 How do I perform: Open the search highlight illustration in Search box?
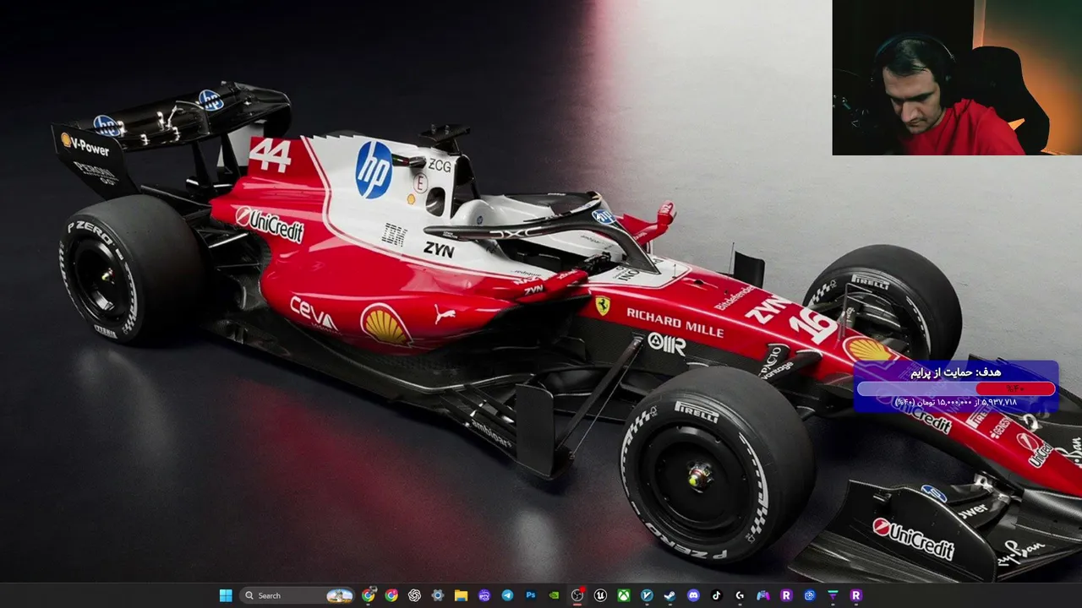coord(340,595)
